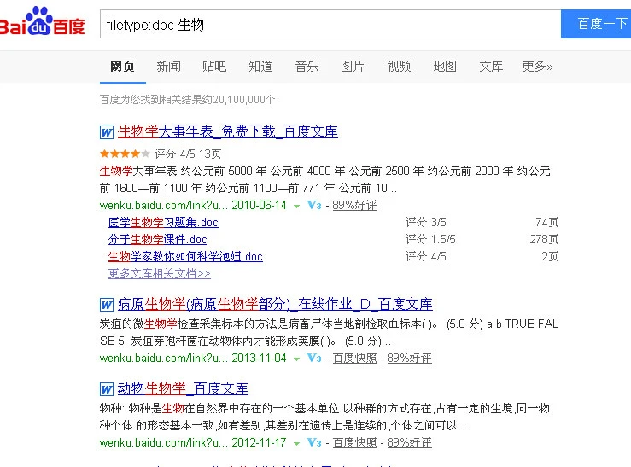Screen dimensions: 631x467
Task: Click Word icon beside 病原生物学 result
Action: [107, 305]
